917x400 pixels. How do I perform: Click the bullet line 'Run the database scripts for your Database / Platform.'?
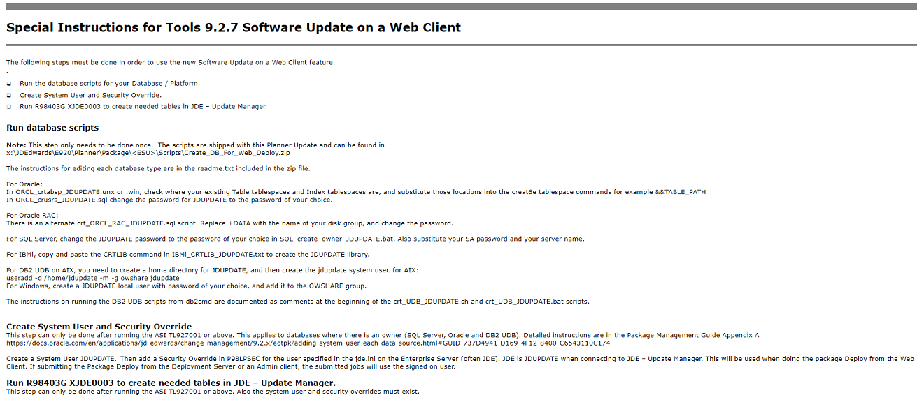pyautogui.click(x=110, y=83)
